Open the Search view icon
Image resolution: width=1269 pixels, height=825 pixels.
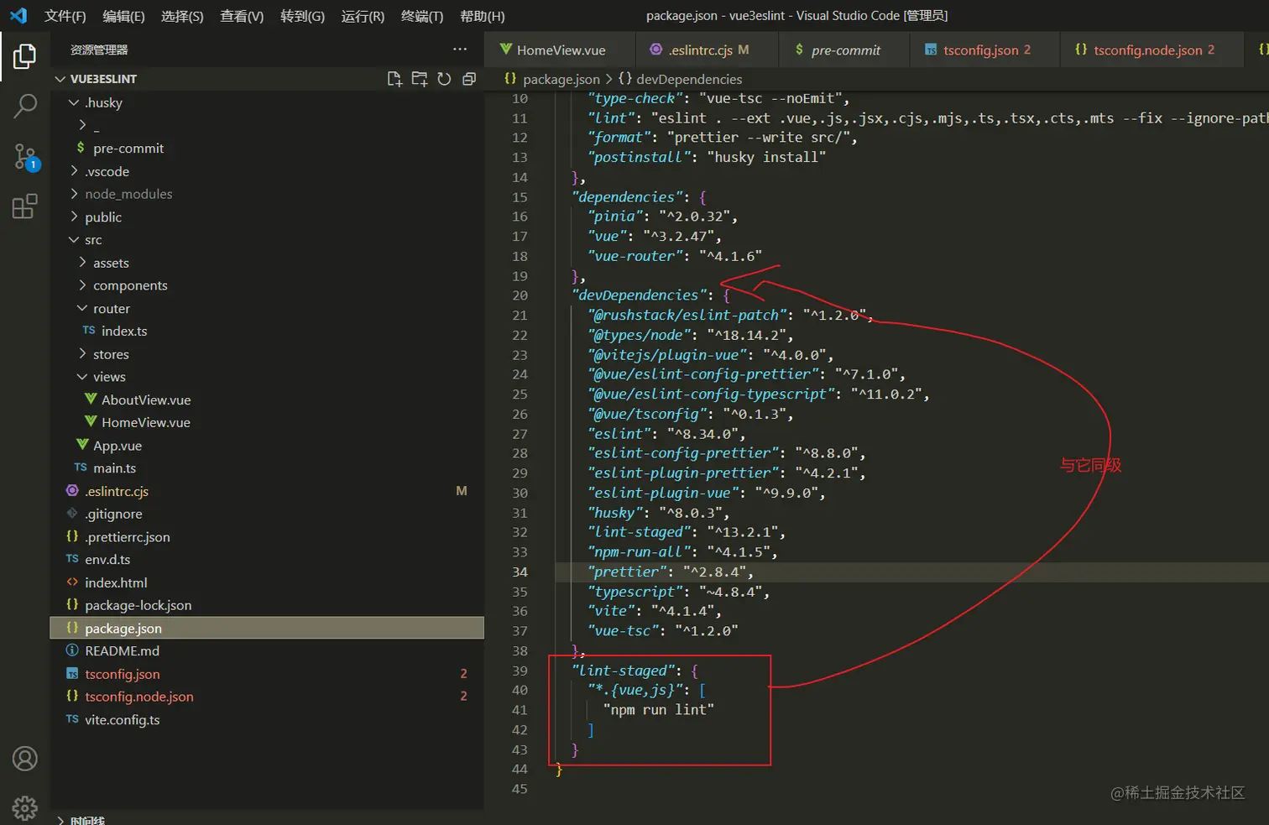[x=24, y=106]
